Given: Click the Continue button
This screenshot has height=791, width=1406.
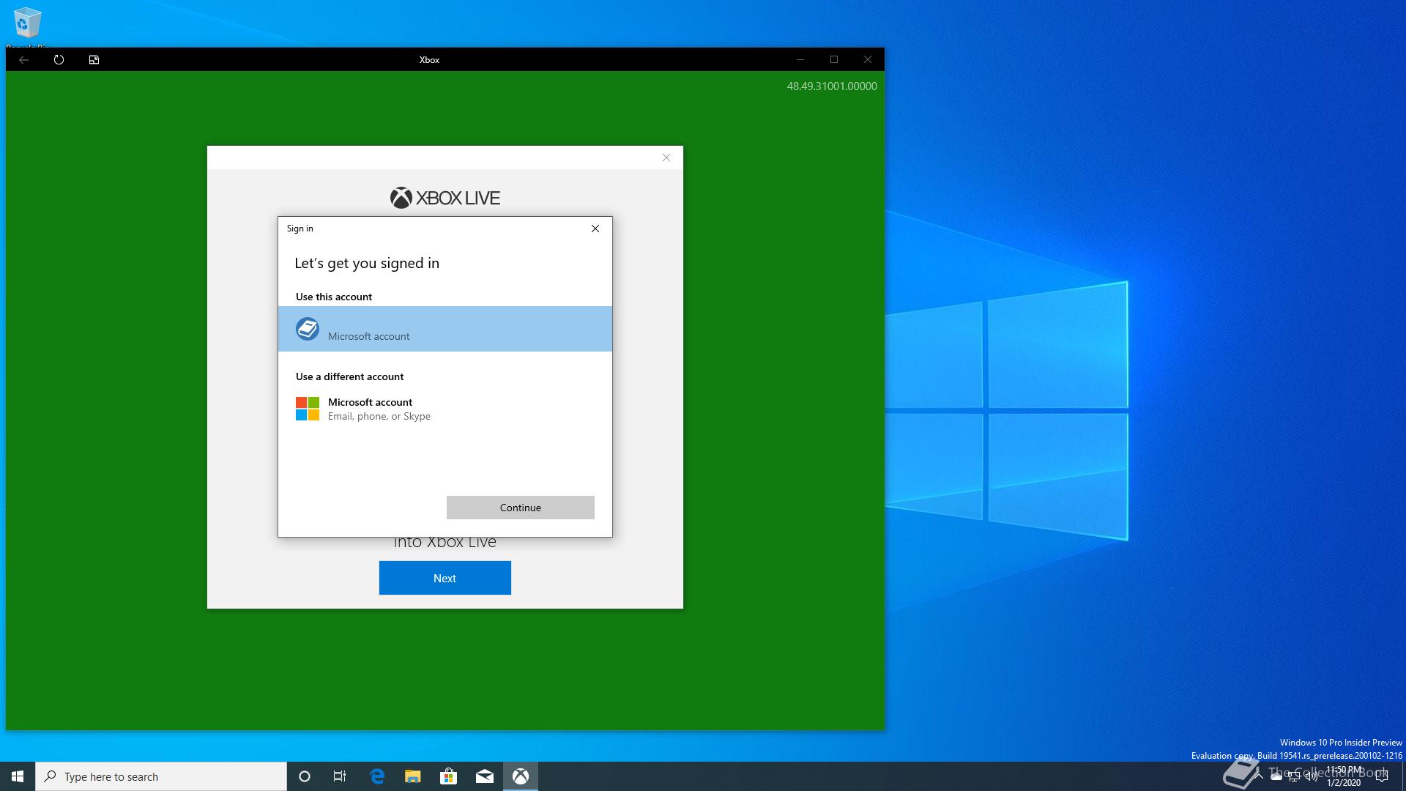Looking at the screenshot, I should 521,508.
